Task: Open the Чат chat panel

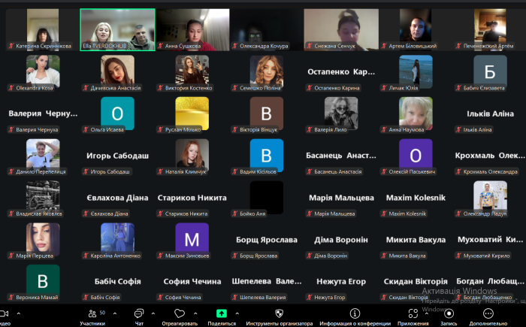Action: coord(139,313)
